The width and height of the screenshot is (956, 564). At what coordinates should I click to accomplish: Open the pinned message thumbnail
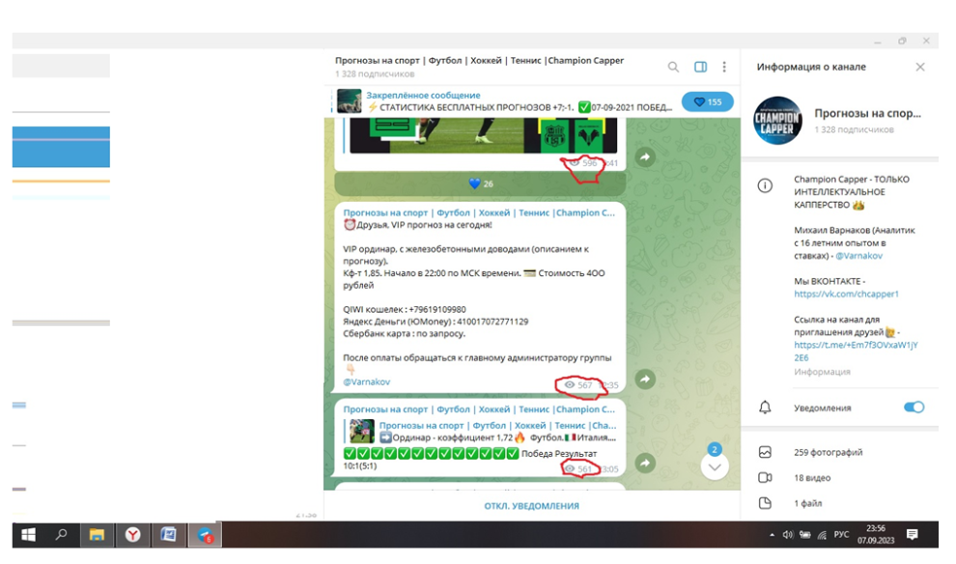pos(350,101)
